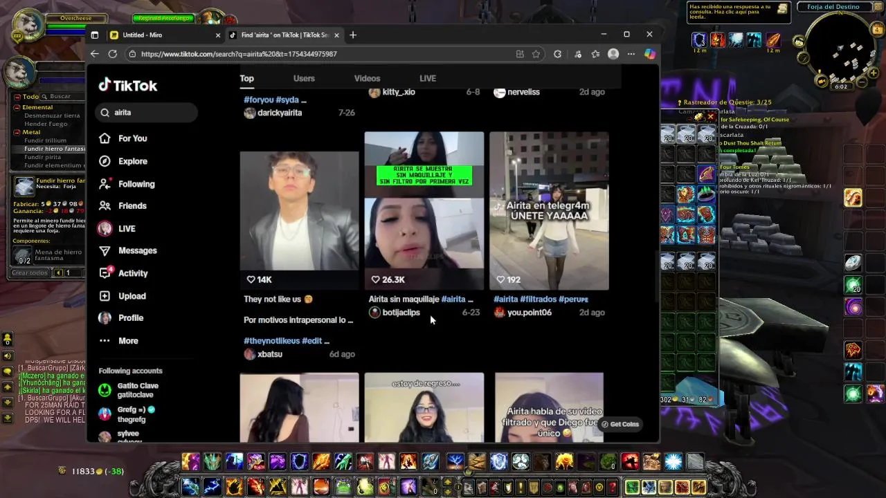Click the Buscar recipe search box
The height and width of the screenshot is (498, 886).
63,96
